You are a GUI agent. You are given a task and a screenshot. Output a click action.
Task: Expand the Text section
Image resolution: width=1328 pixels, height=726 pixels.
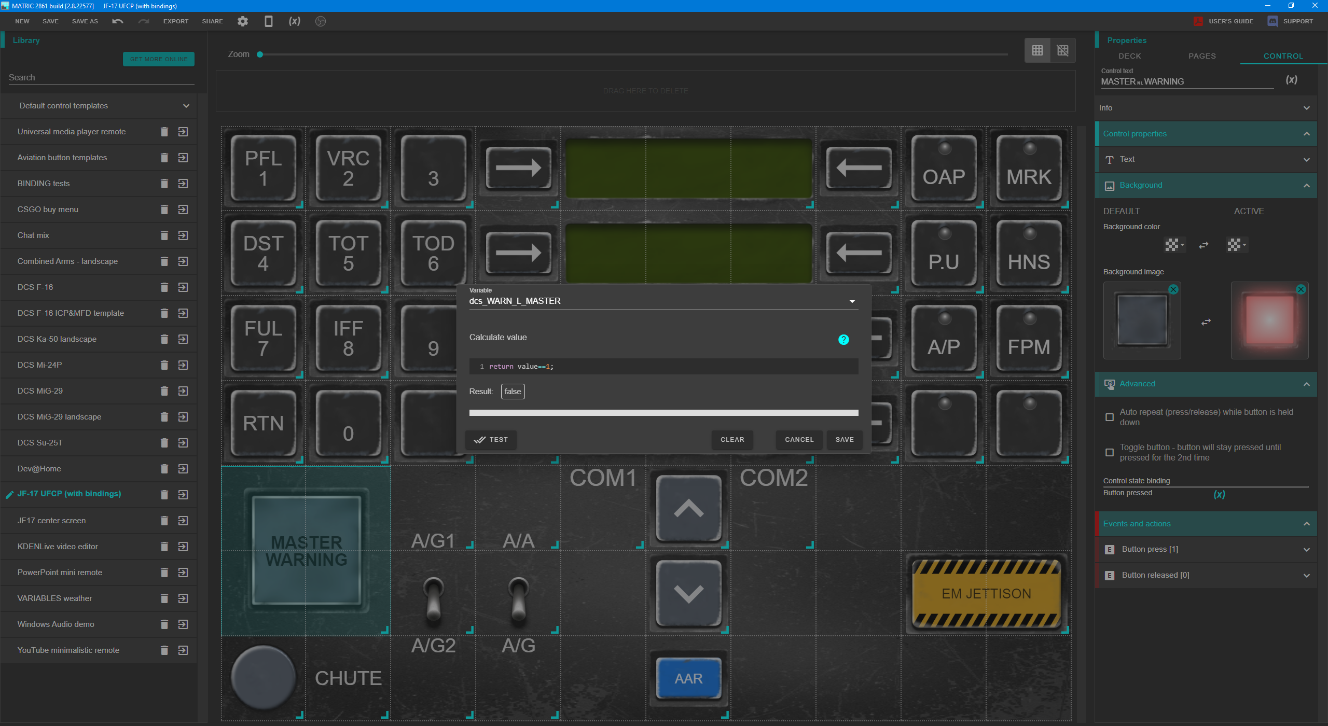pos(1207,160)
